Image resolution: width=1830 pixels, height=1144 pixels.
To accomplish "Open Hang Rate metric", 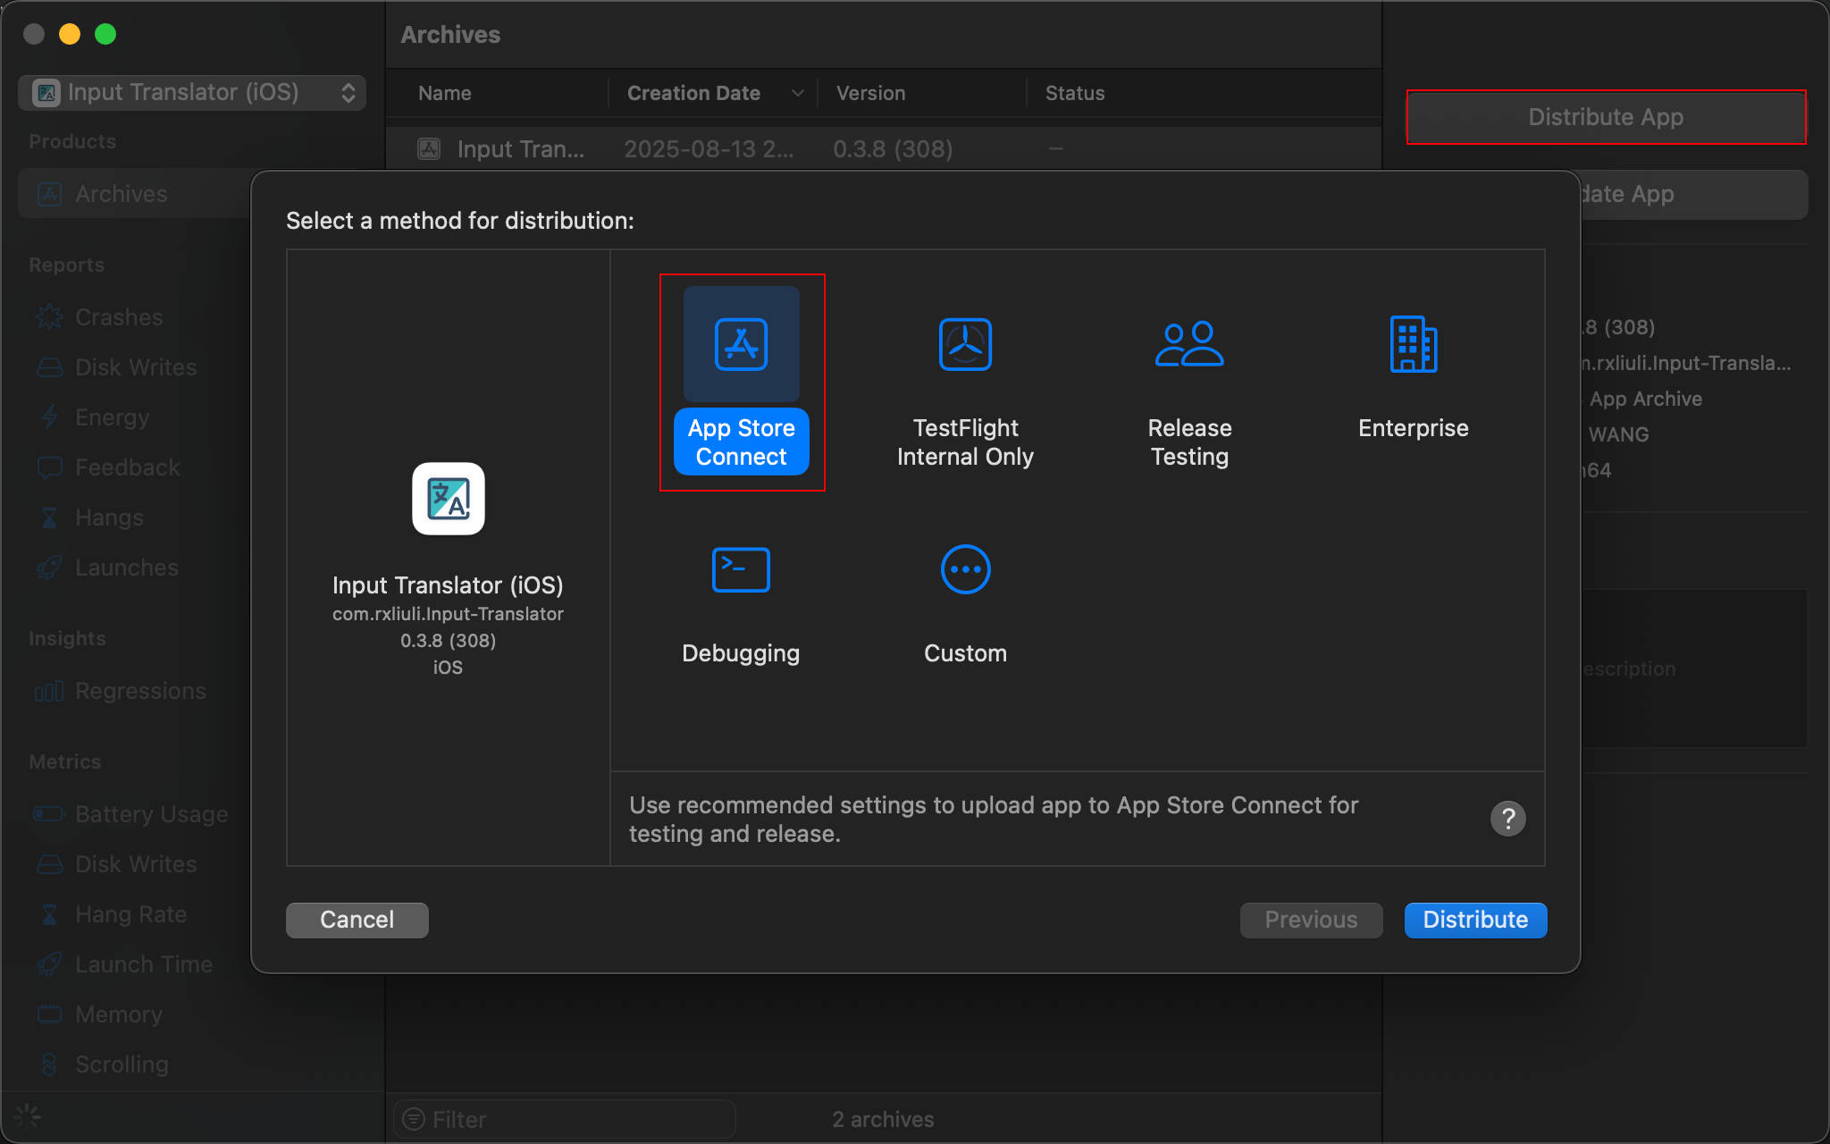I will pos(130,914).
